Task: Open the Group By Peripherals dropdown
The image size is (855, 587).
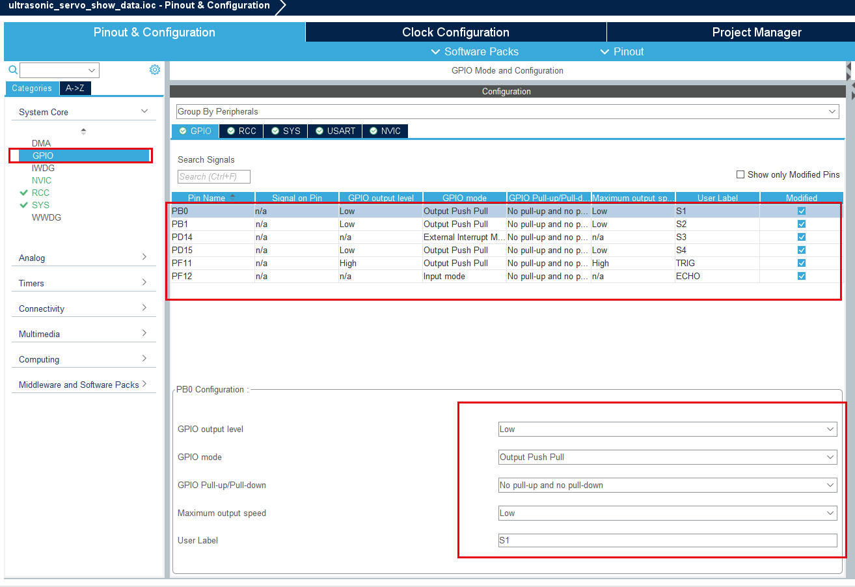Action: [x=508, y=112]
